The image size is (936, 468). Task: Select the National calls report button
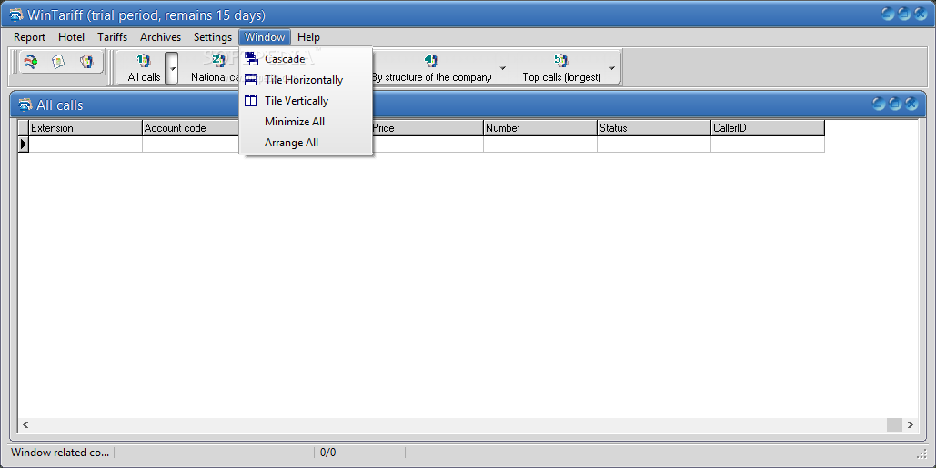tap(215, 68)
